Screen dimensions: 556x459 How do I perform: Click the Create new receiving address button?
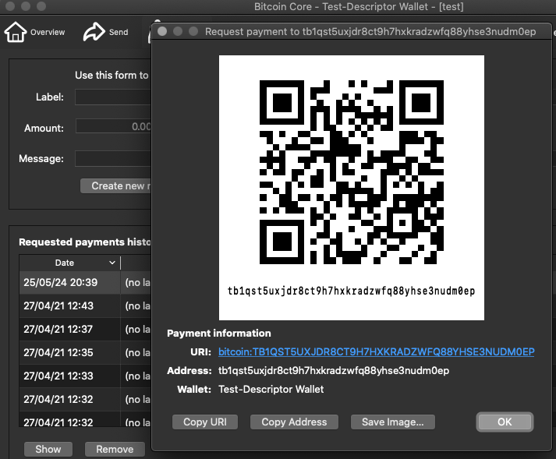pos(115,185)
